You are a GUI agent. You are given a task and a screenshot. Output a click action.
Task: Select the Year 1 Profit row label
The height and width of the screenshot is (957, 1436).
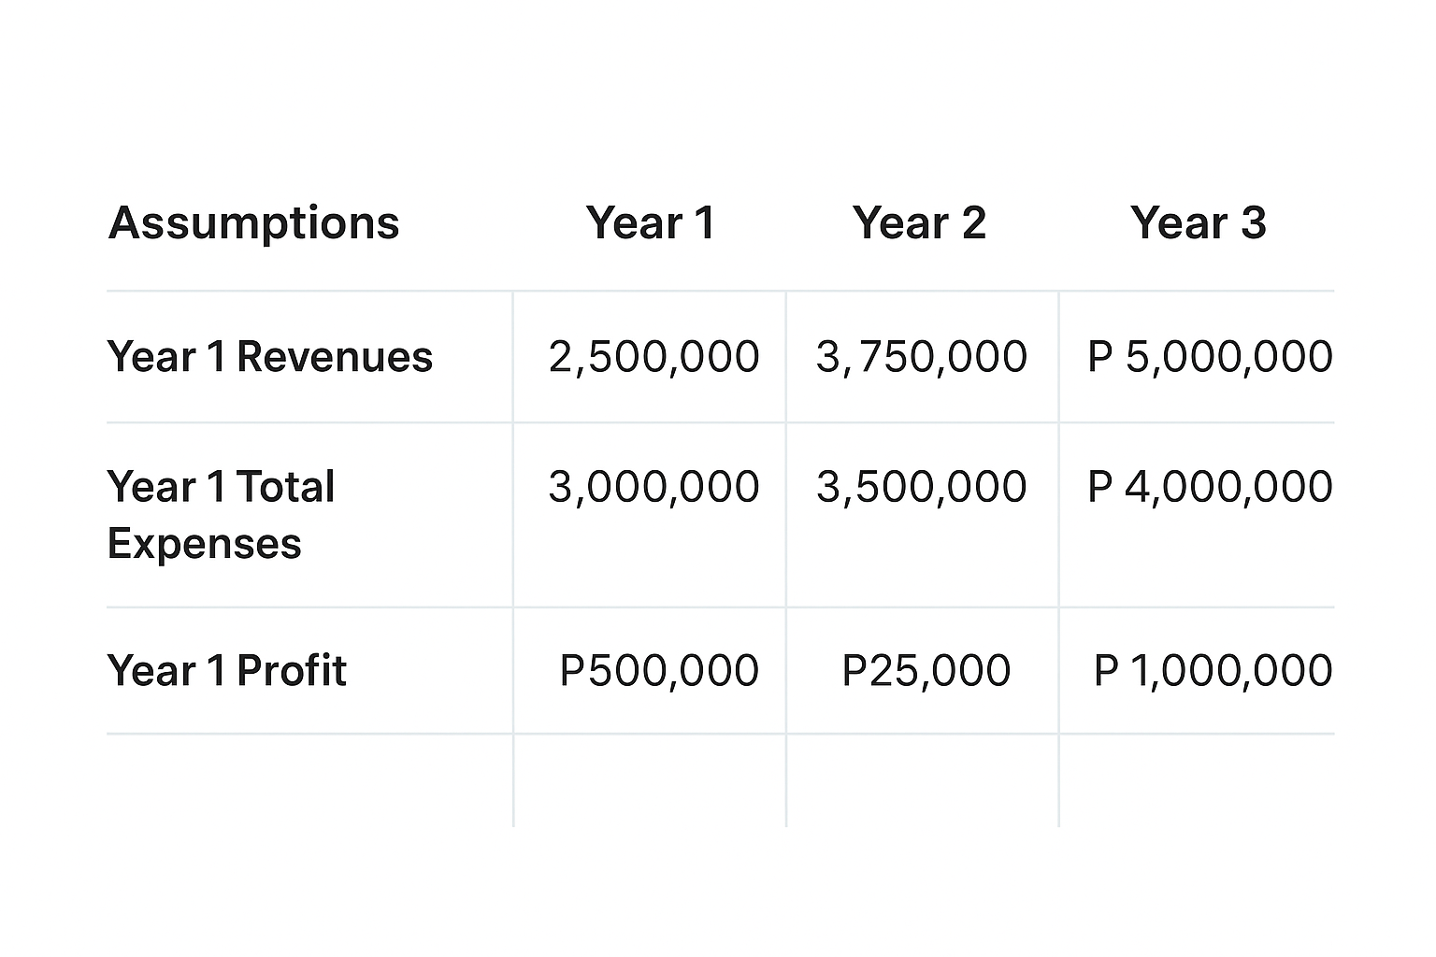tap(227, 671)
